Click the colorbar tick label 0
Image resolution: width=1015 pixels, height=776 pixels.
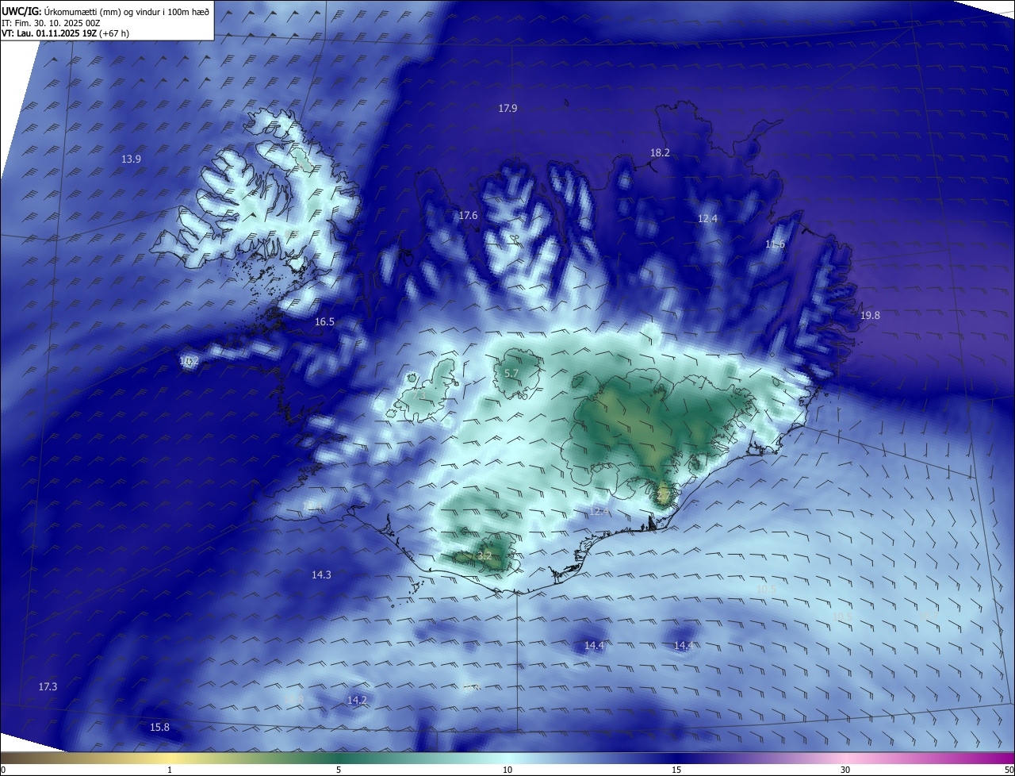[2, 770]
